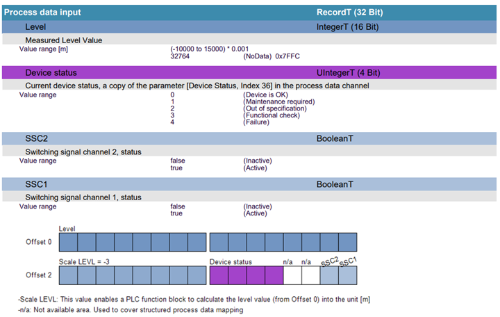Select the "(Failure)" status value
This screenshot has height=317, width=500.
pos(257,122)
